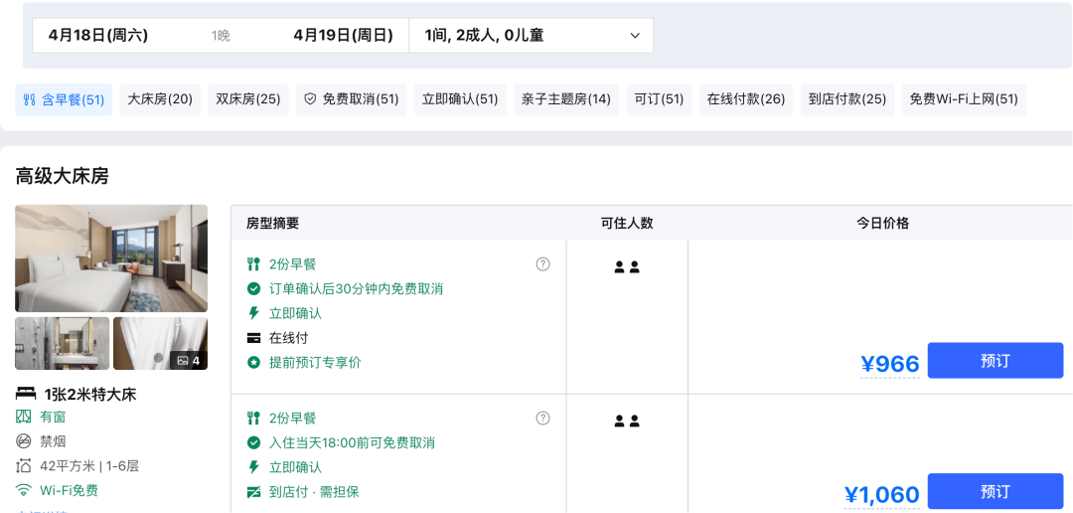Open check-out date 4月19日(周日) picker

343,36
